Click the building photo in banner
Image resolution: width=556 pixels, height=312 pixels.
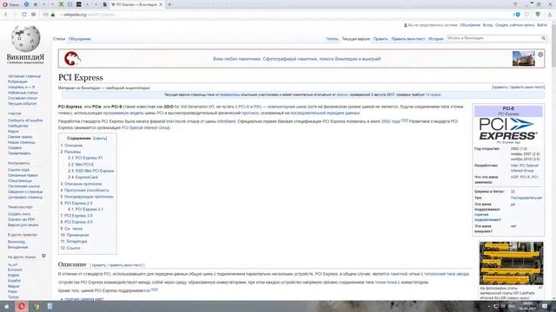[x=523, y=58]
